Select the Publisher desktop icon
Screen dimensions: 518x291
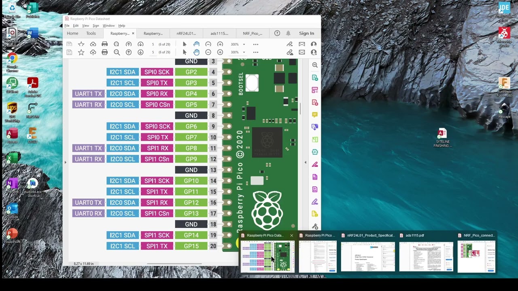32,11
